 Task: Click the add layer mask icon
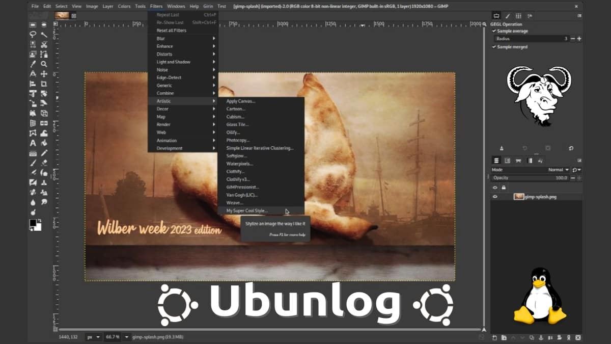pos(559,337)
